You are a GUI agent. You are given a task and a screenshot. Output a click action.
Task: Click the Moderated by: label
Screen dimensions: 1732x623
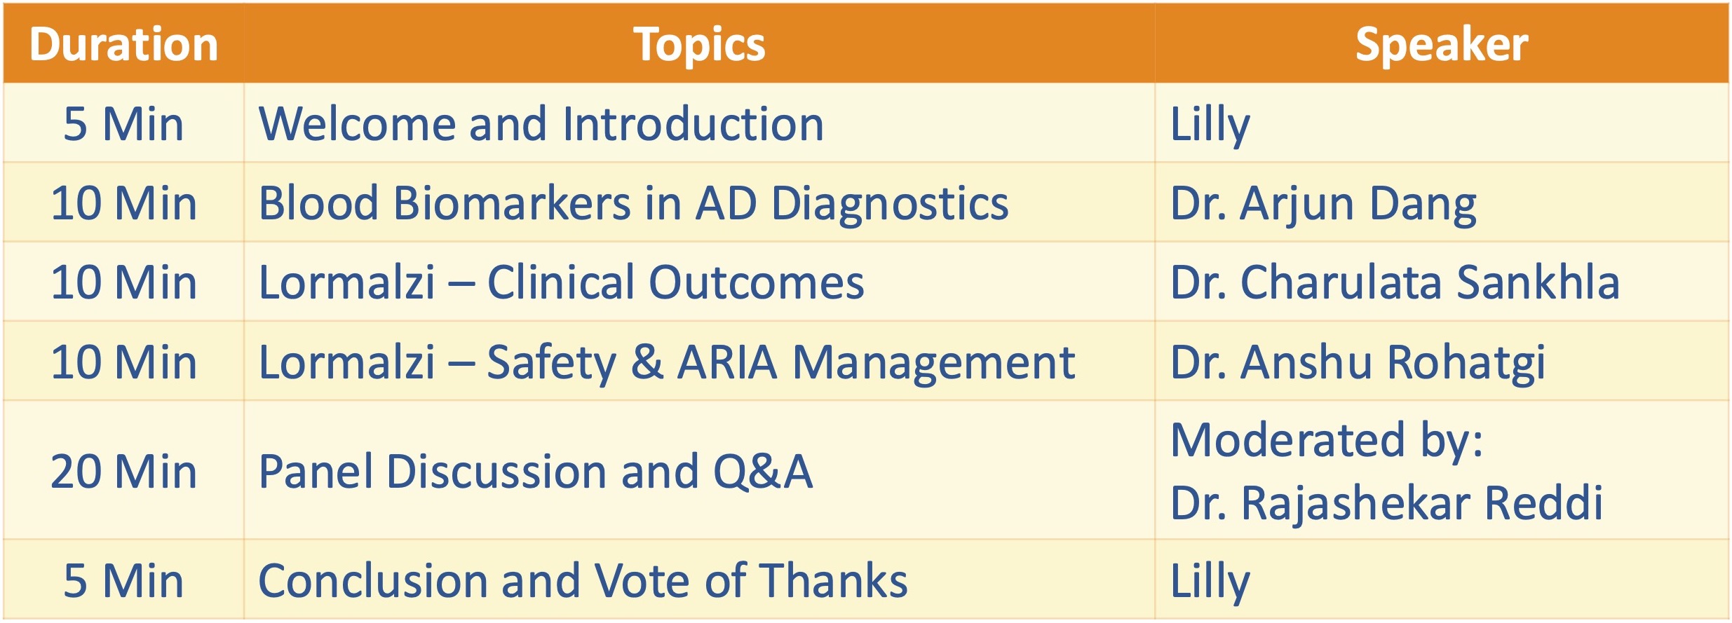[1327, 441]
